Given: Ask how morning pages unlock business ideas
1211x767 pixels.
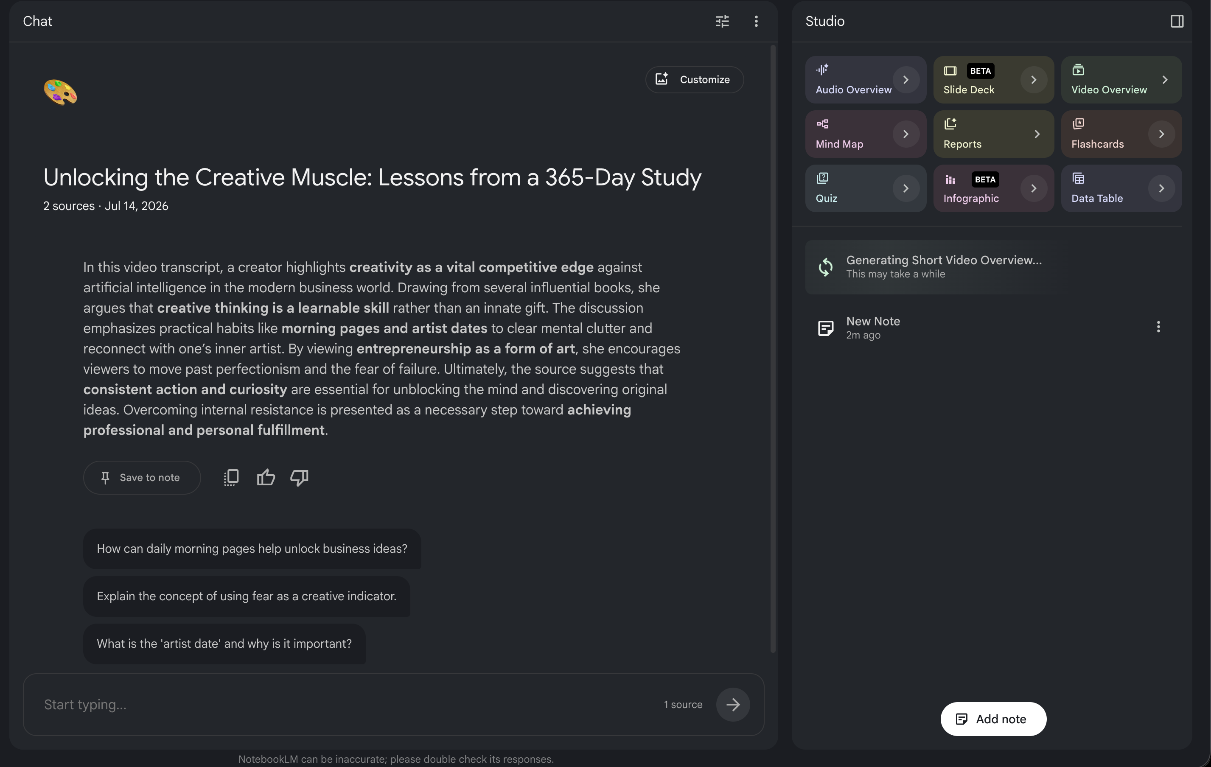Looking at the screenshot, I should pyautogui.click(x=252, y=548).
